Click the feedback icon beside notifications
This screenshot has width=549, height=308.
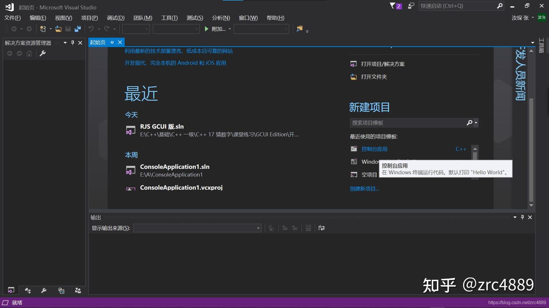411,6
